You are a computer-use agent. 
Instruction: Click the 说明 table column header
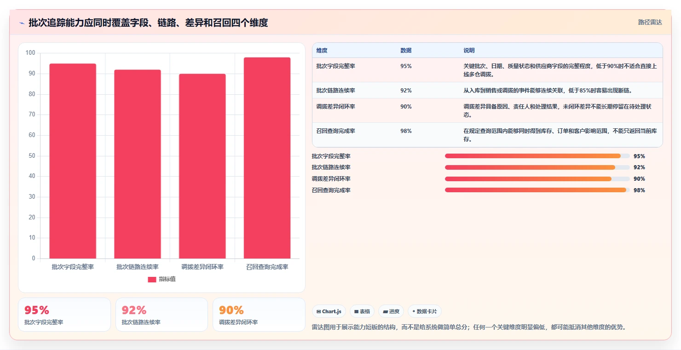[469, 51]
